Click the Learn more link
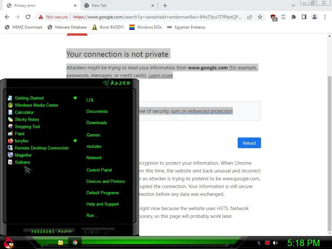Screen dimensions: 332x249 (x=161, y=75)
